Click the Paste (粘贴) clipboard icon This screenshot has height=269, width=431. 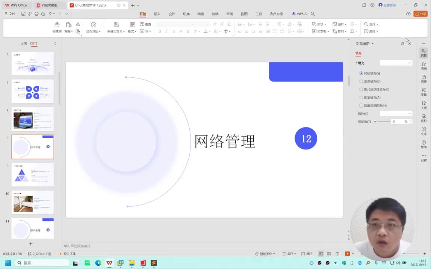coord(68,25)
